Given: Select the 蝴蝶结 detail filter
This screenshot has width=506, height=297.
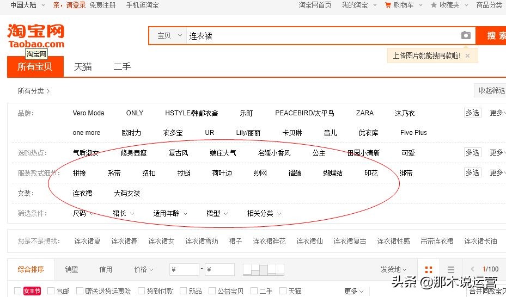Looking at the screenshot, I should pos(333,173).
